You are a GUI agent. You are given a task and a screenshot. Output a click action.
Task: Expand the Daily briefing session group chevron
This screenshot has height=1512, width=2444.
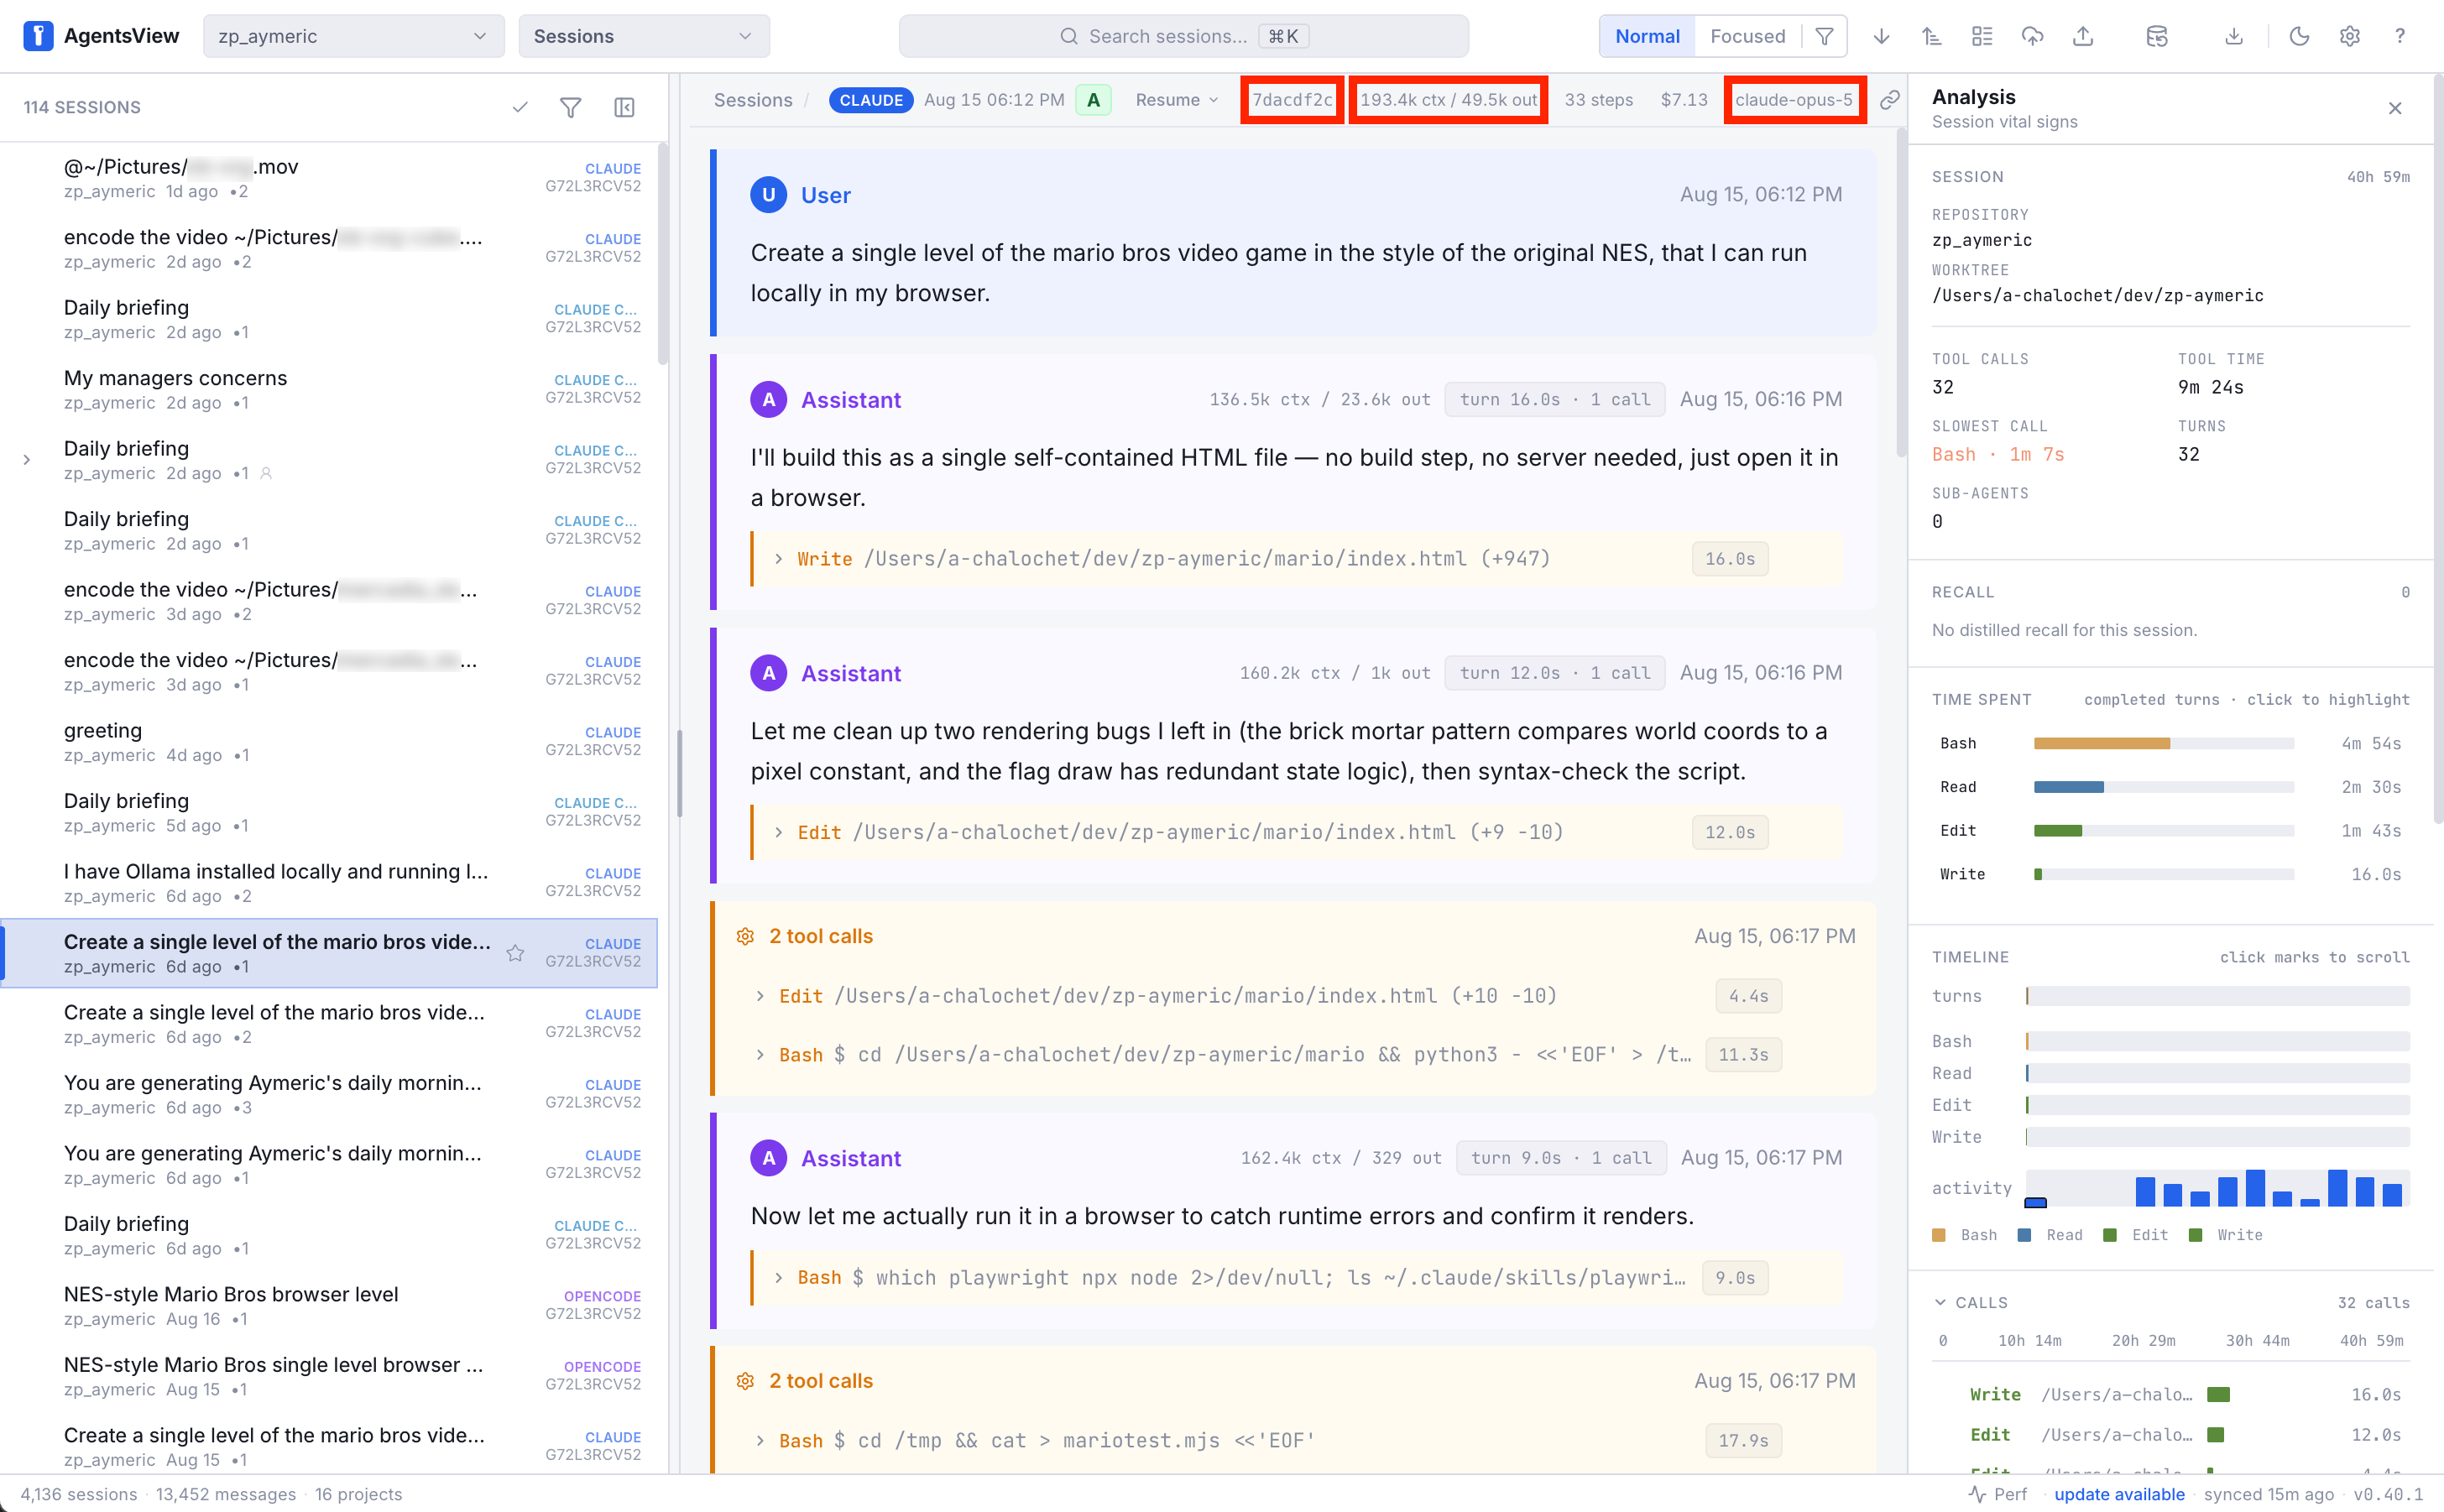[x=27, y=460]
